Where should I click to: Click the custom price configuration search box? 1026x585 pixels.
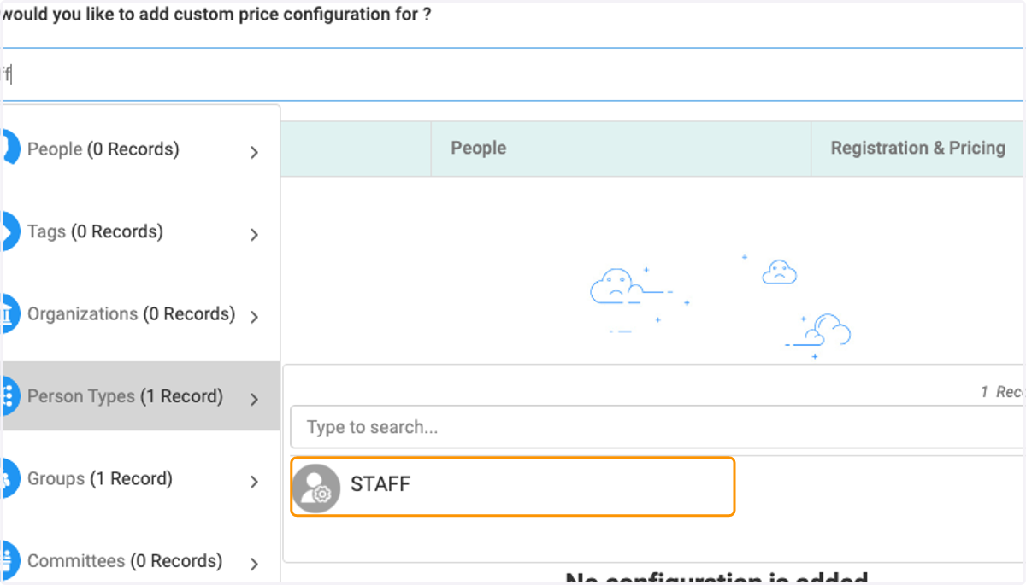coord(513,74)
